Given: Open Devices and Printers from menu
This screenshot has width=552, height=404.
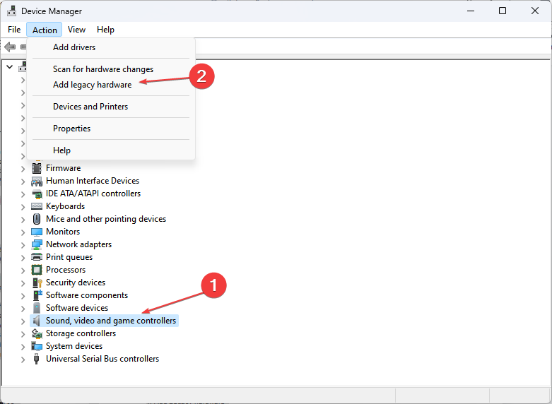Looking at the screenshot, I should tap(90, 107).
